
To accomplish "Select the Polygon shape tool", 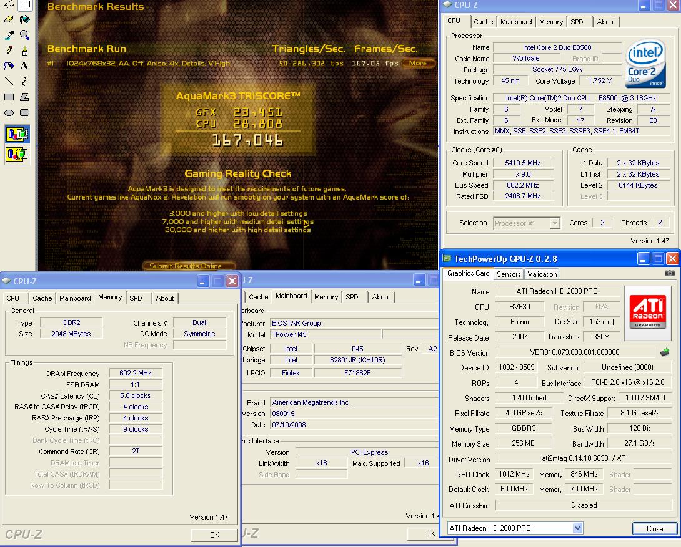I will tap(25, 97).
